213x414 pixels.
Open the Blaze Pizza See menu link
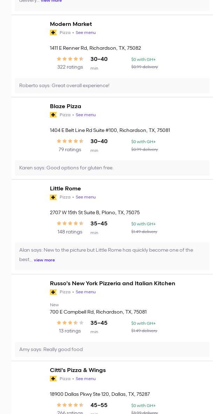tap(86, 115)
